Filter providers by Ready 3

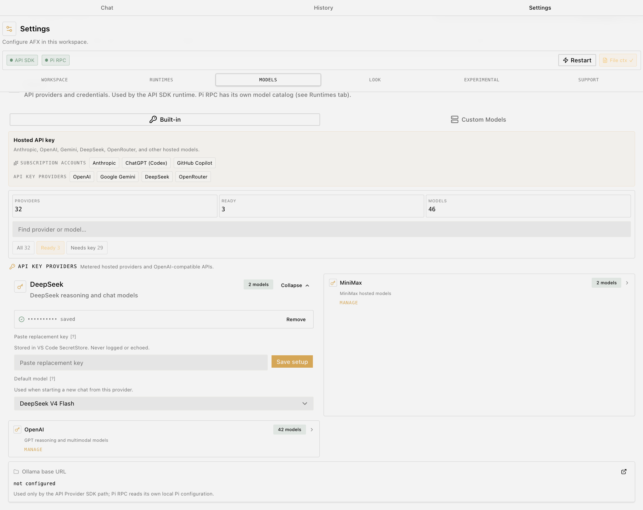click(50, 248)
